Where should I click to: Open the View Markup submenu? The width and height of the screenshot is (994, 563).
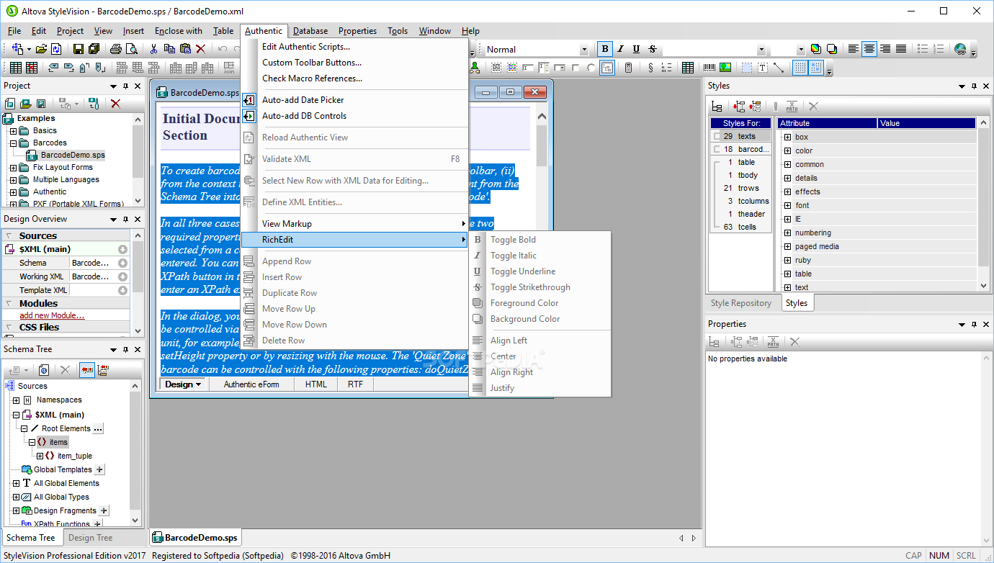(355, 224)
